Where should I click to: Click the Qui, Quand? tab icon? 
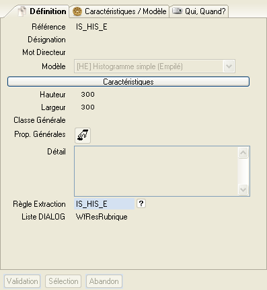(x=178, y=11)
